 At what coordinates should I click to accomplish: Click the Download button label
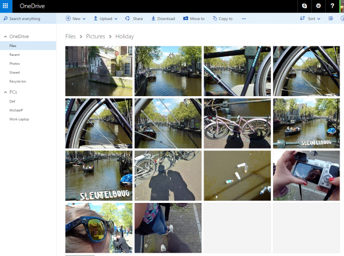[166, 19]
